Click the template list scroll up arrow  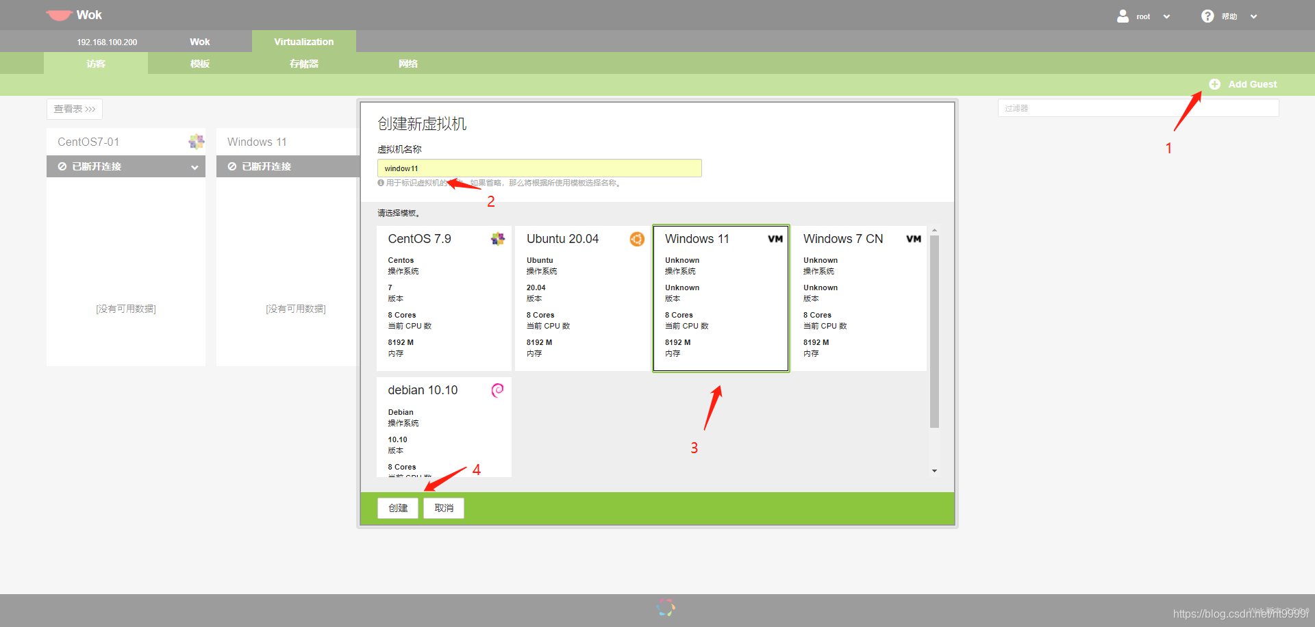(x=934, y=231)
